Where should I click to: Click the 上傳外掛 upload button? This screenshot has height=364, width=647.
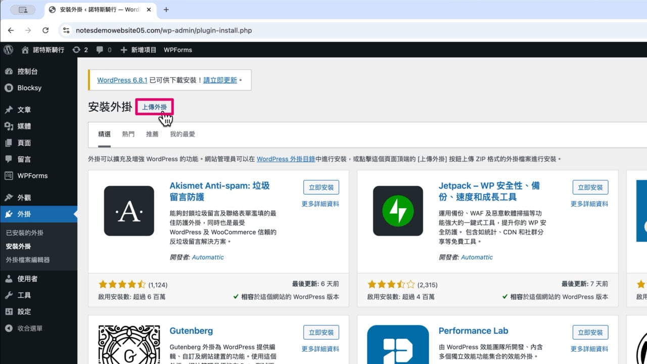click(155, 108)
